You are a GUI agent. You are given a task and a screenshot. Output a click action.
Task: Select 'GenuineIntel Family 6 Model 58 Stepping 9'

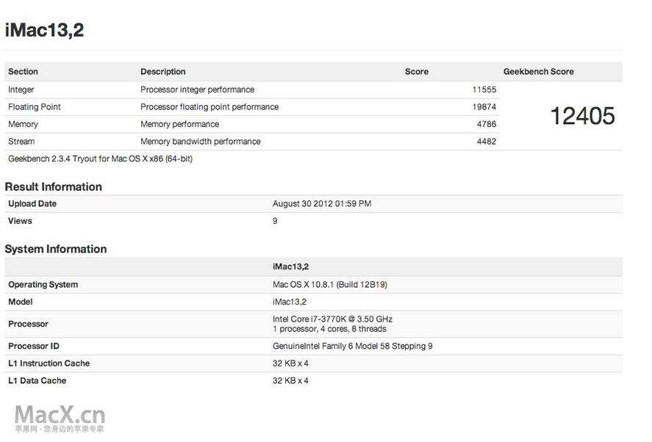click(x=353, y=346)
